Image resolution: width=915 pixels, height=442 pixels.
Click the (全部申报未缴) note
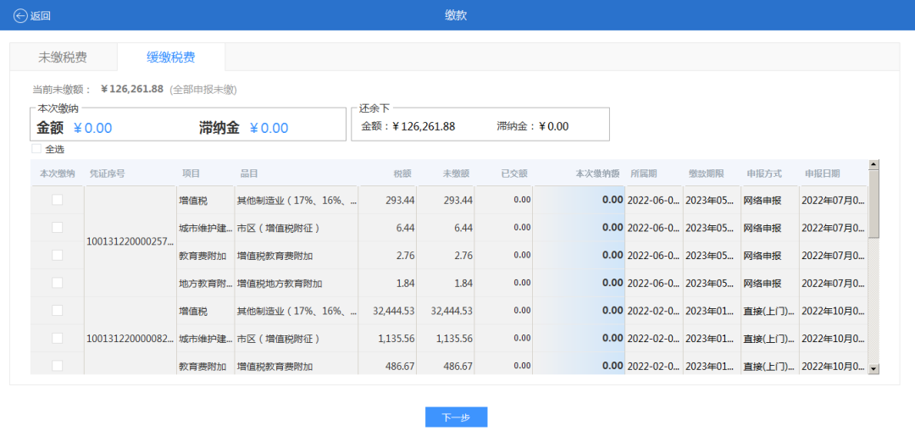(x=203, y=90)
